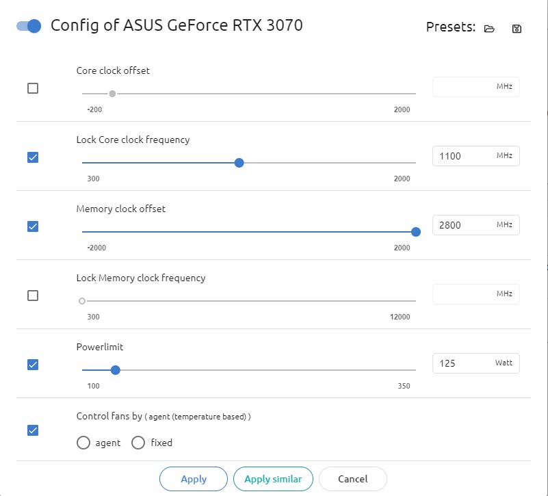548x496 pixels.
Task: Click the Memory clock offset slider handle
Action: [x=416, y=232]
